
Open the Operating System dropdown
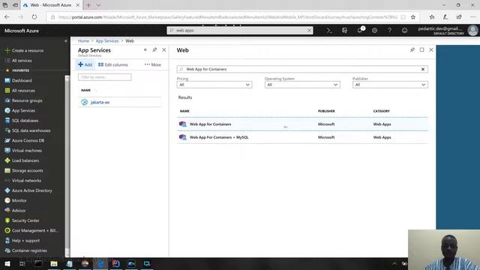pyautogui.click(x=302, y=85)
